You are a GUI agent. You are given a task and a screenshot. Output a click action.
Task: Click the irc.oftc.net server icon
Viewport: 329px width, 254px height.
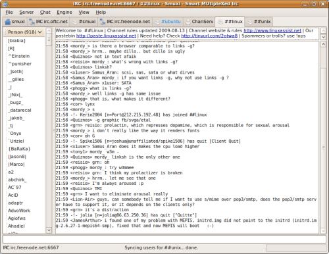[32, 22]
